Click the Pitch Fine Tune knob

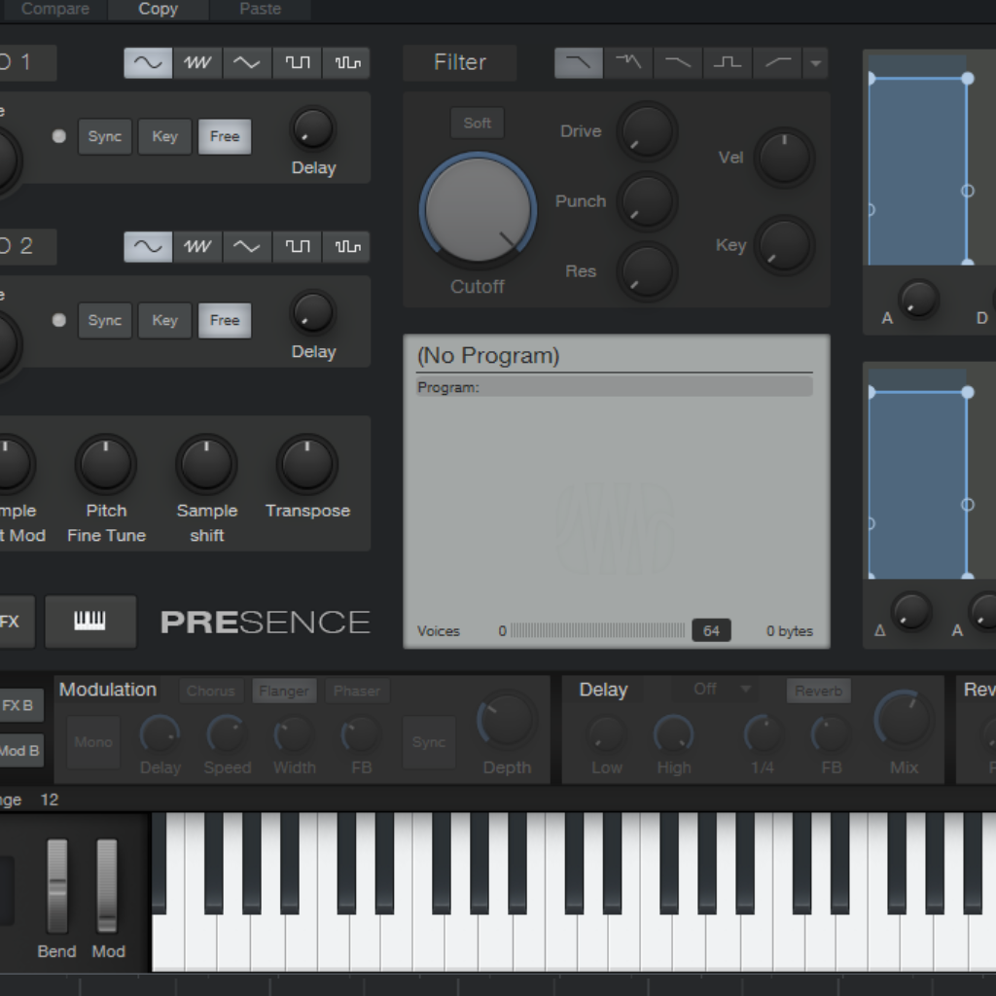(x=106, y=465)
